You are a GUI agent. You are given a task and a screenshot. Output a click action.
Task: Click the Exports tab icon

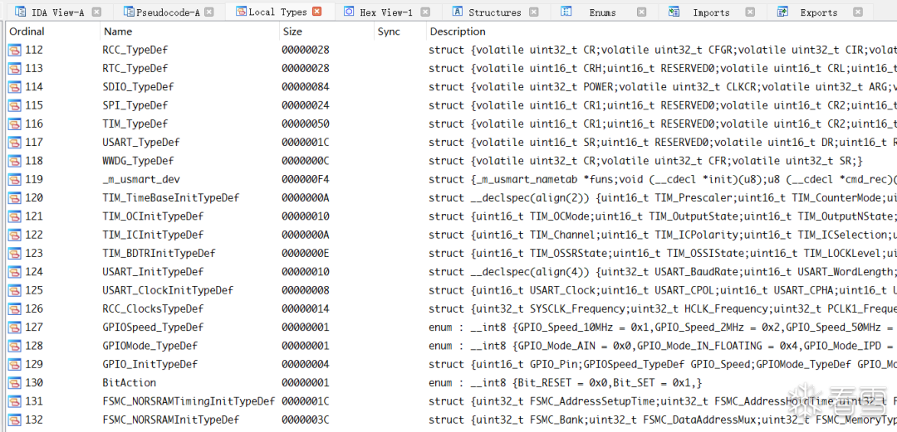[x=782, y=12]
